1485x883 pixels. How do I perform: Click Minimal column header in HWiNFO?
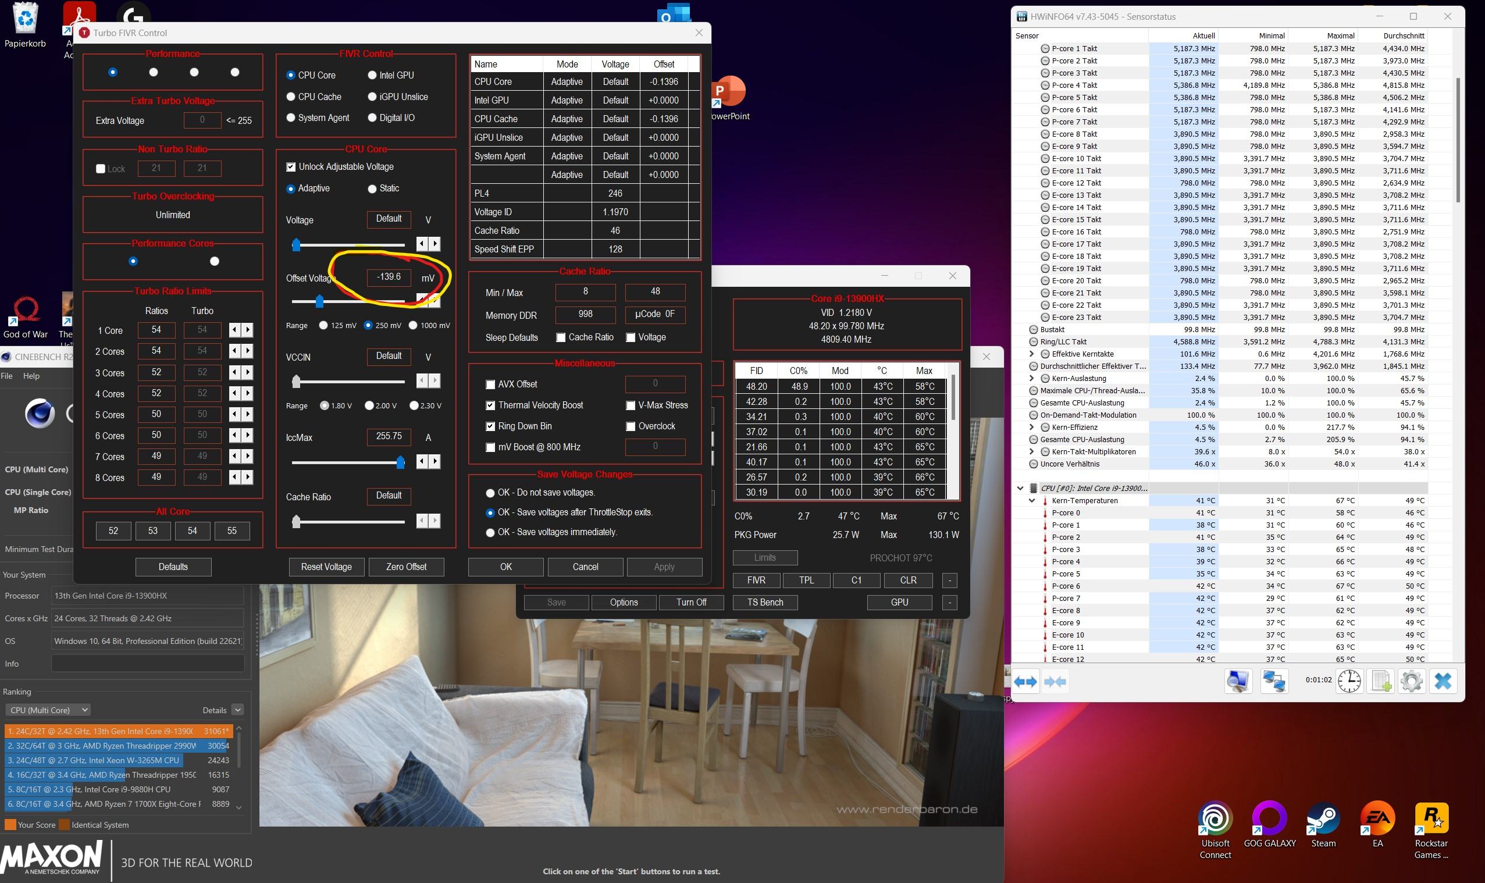point(1253,35)
